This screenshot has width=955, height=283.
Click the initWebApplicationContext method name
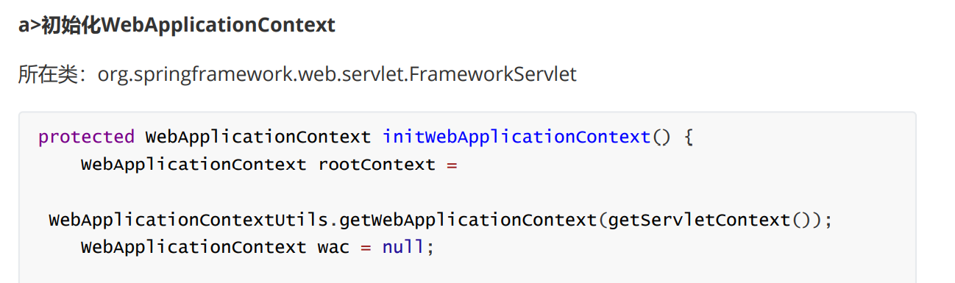[516, 137]
